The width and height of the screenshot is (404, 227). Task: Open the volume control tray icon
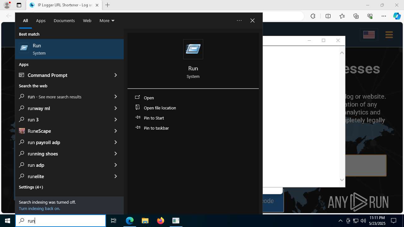[x=363, y=221]
